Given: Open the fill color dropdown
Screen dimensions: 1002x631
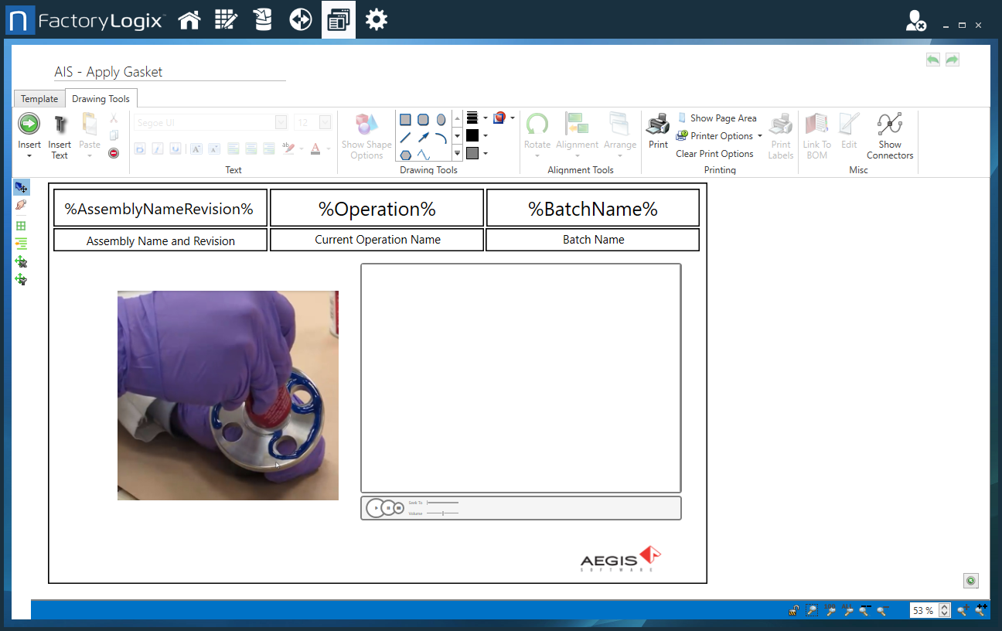Looking at the screenshot, I should [486, 152].
